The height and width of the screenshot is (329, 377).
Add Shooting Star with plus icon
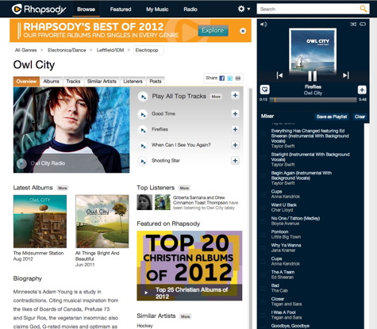point(235,160)
